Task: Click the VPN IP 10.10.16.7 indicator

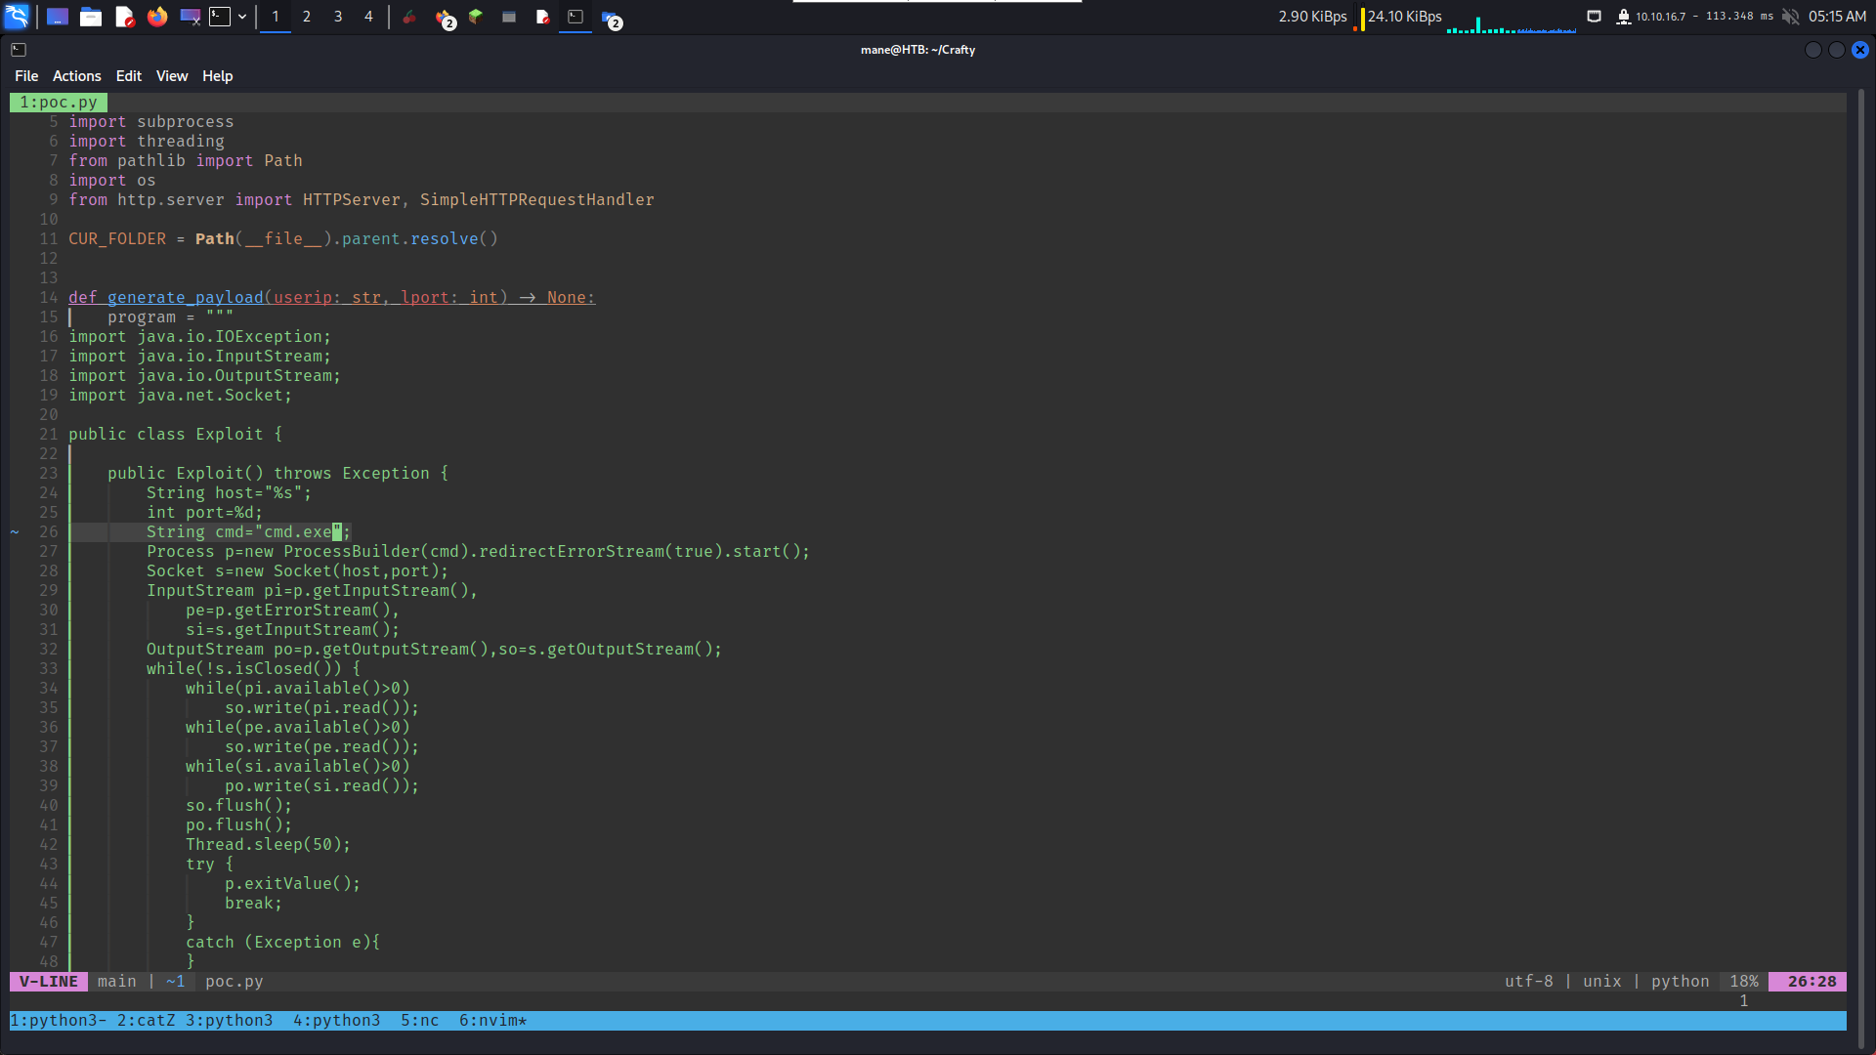Action: click(x=1660, y=17)
